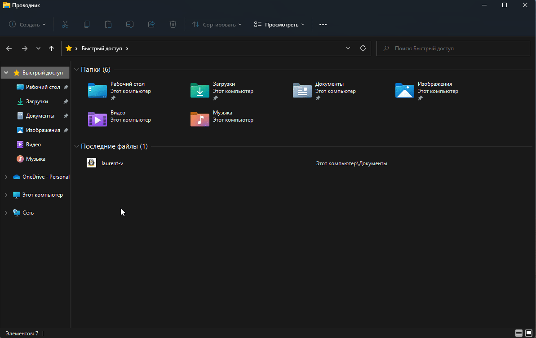This screenshot has width=536, height=338.
Task: Click the Copy icon in toolbar
Action: (86, 25)
